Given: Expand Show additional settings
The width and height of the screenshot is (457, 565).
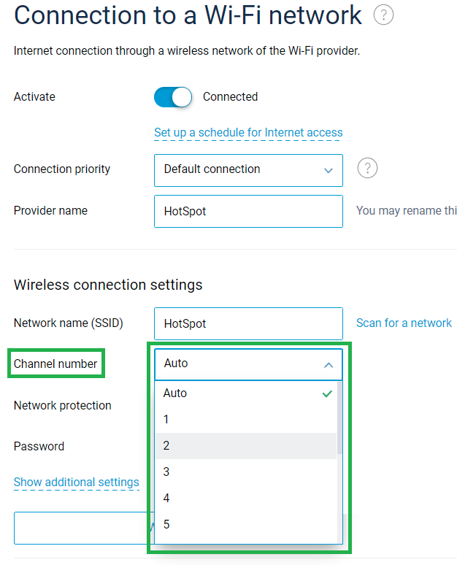Looking at the screenshot, I should pos(77,482).
